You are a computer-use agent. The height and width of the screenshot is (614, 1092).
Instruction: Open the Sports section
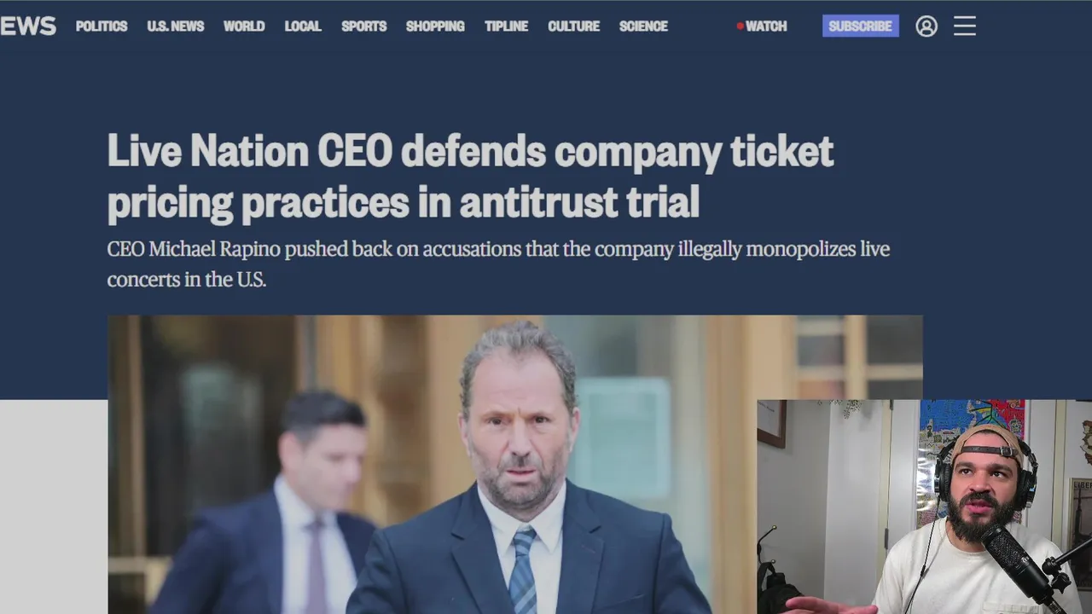(x=364, y=26)
